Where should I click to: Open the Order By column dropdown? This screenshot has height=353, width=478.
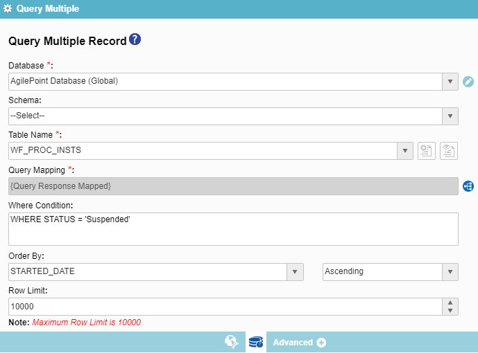[296, 272]
